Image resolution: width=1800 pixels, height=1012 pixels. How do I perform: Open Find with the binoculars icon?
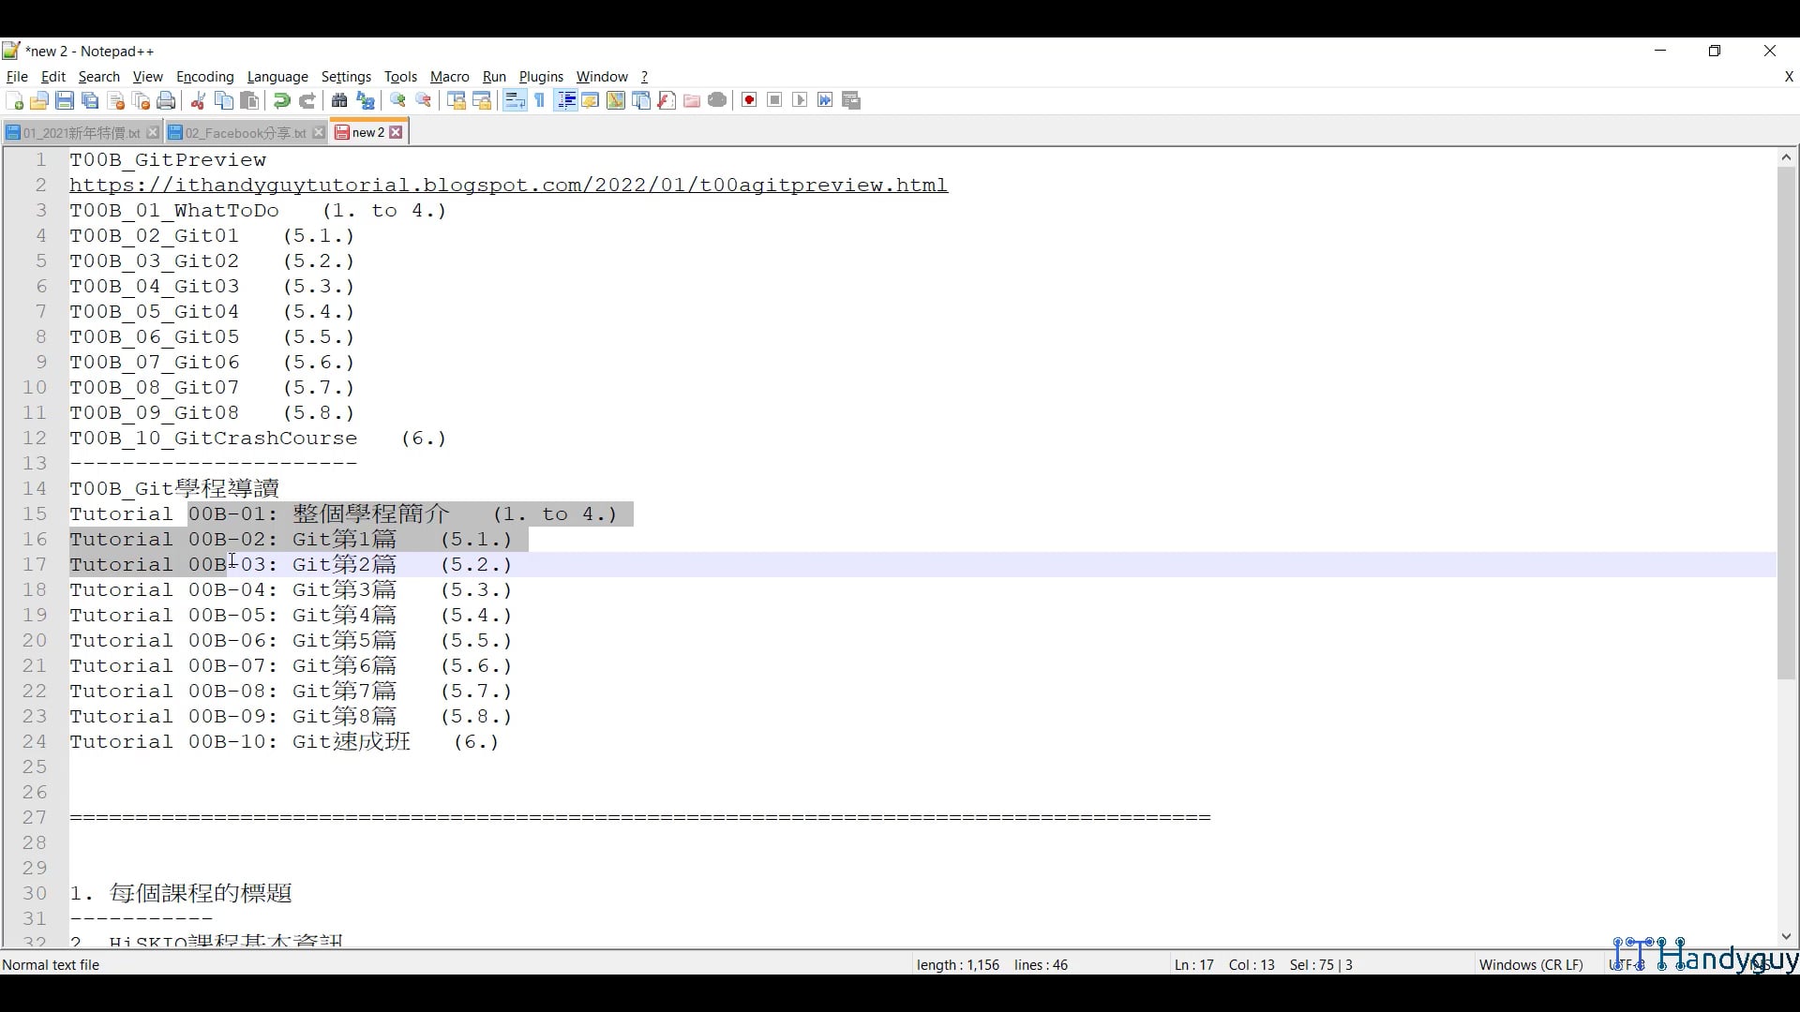point(339,101)
